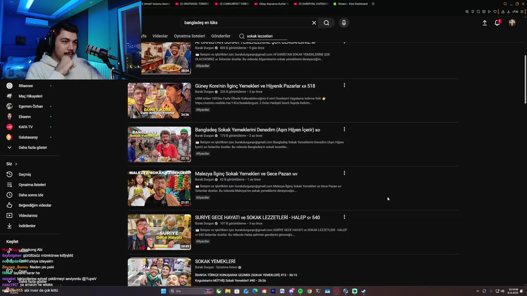This screenshot has width=527, height=296.
Task: Switch to the Oktay Kaynarca Kurtlar browser tab
Action: click(271, 4)
